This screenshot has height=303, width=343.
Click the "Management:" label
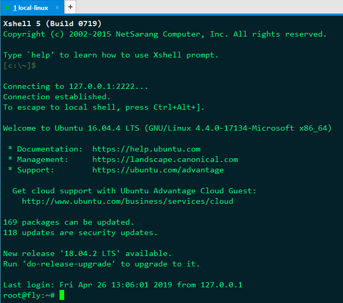click(x=43, y=159)
